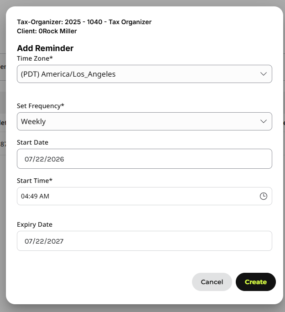Click the Client: 0Rock Miller text

pos(47,31)
